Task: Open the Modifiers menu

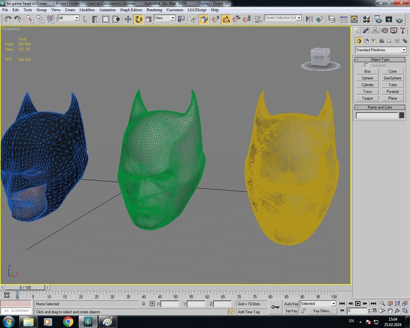Action: click(87, 10)
